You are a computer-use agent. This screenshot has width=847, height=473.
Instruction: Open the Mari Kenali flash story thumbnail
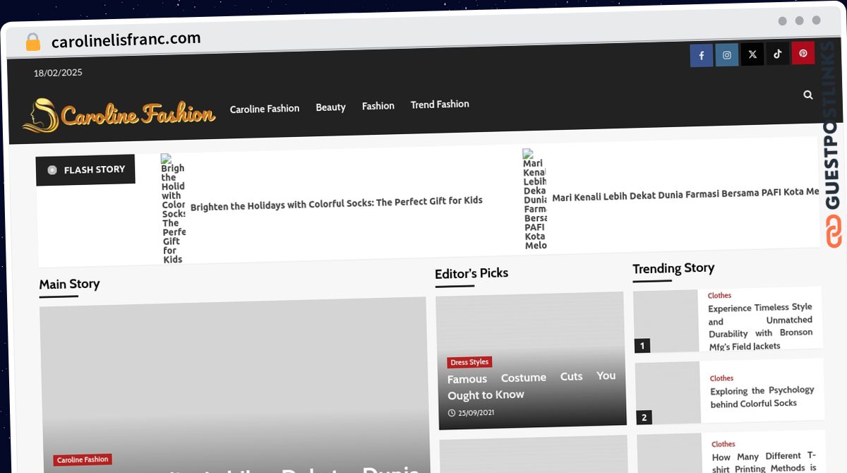pyautogui.click(x=534, y=199)
